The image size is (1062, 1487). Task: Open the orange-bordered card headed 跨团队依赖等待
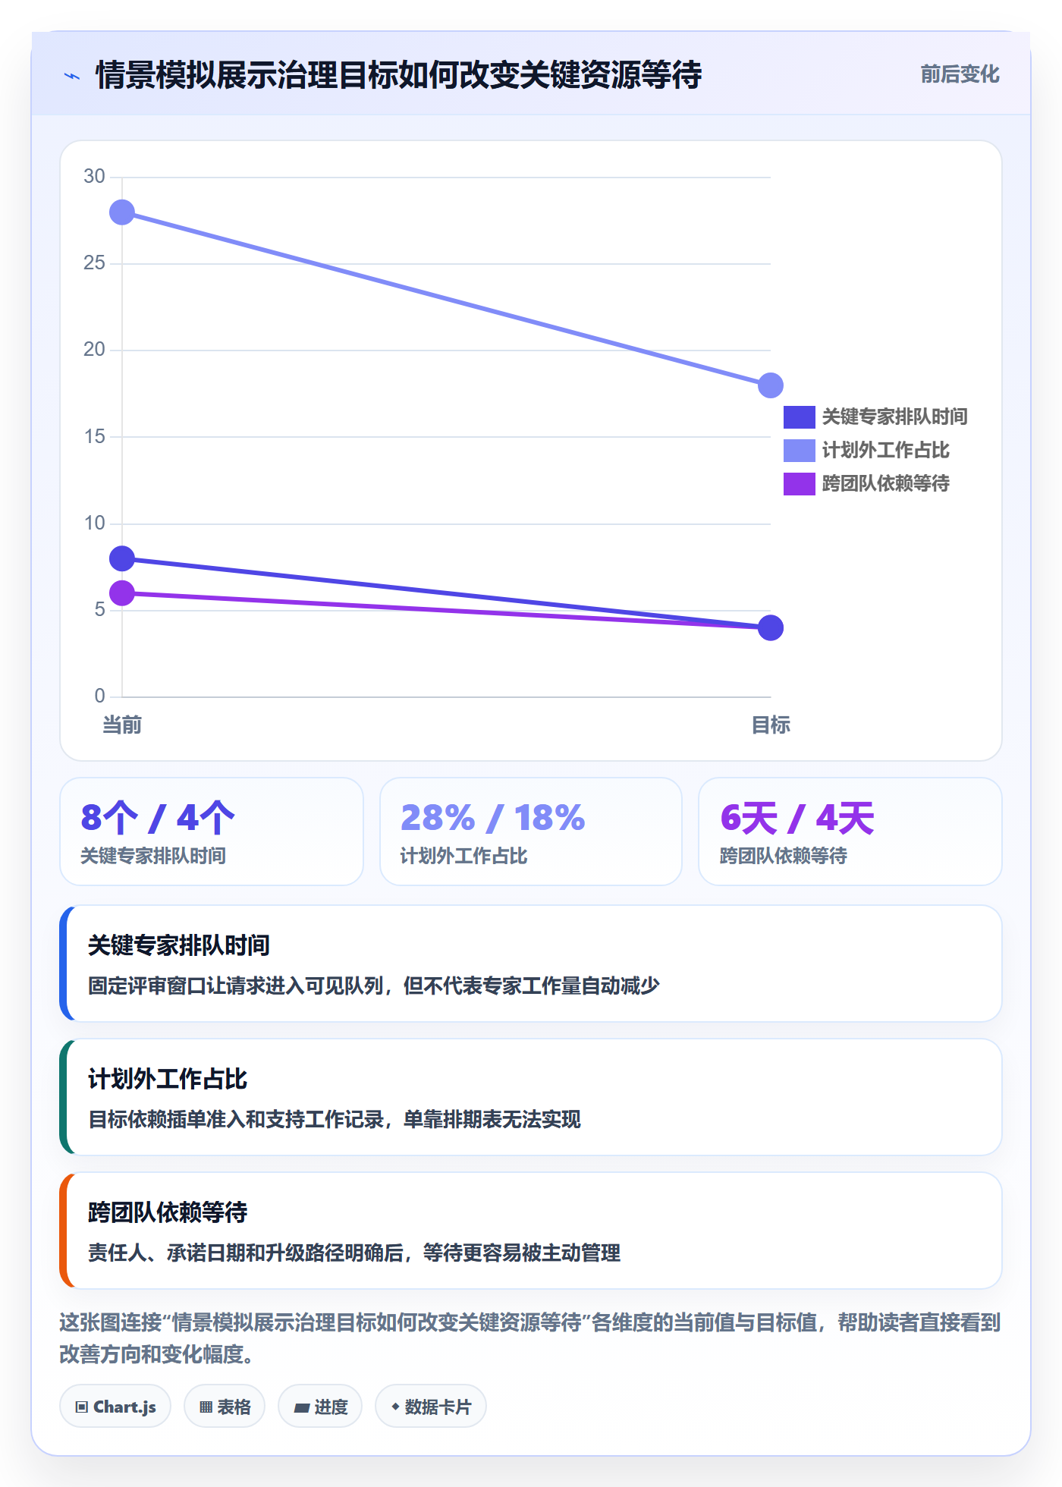(x=531, y=1231)
